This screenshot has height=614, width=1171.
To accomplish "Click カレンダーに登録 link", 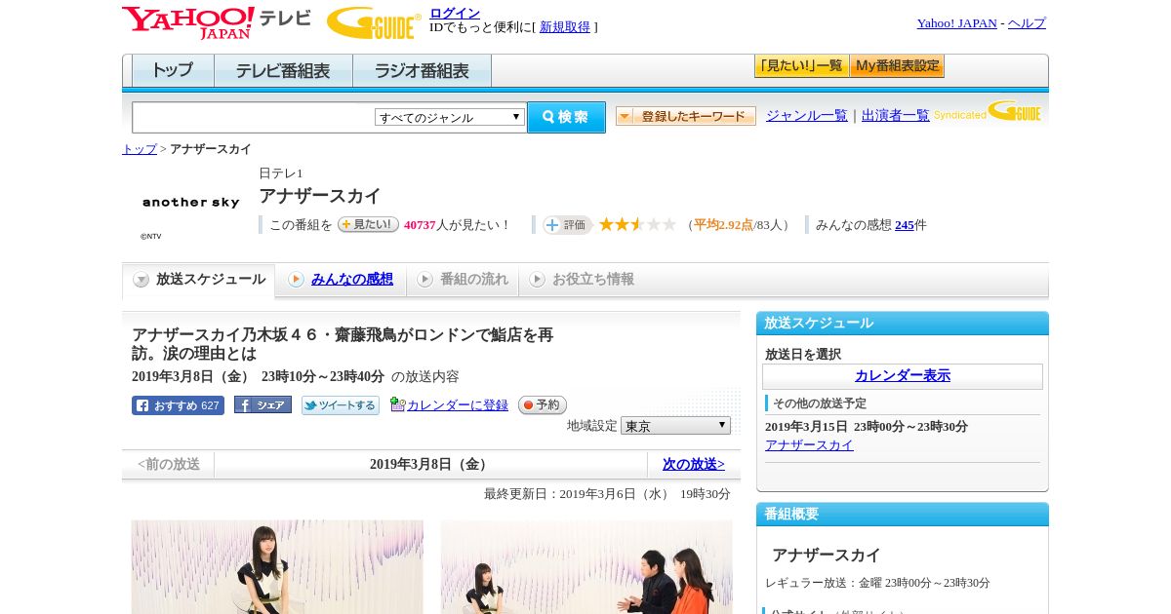I will [458, 405].
